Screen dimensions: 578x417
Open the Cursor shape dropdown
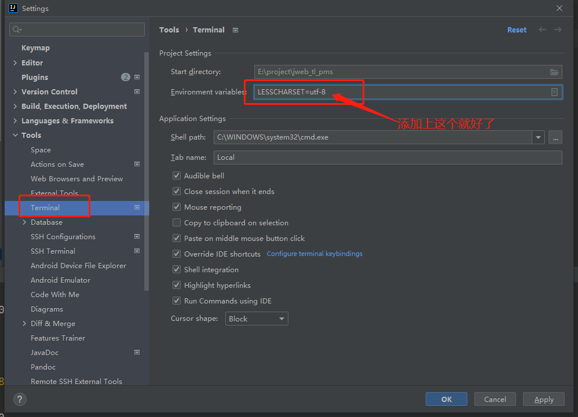coord(257,319)
